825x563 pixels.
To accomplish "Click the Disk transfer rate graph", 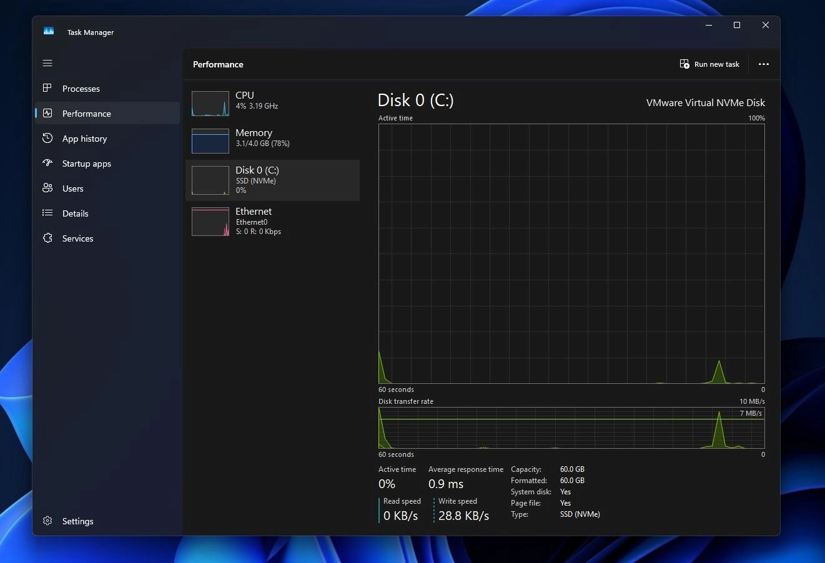I will tap(571, 429).
